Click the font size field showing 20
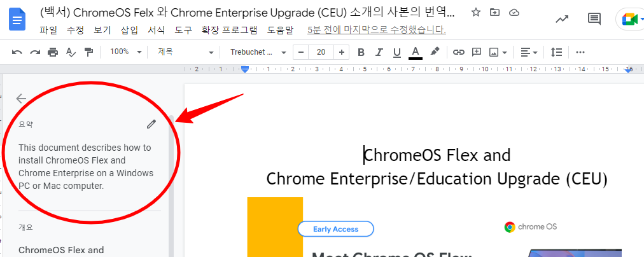Image resolution: width=644 pixels, height=257 pixels. tap(321, 52)
